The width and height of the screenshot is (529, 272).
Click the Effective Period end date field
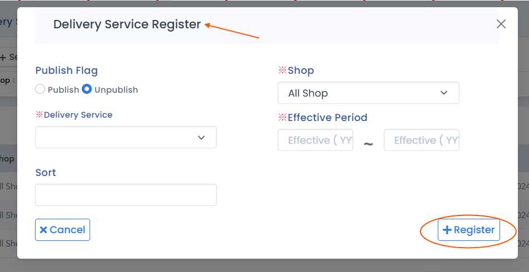[x=421, y=140]
